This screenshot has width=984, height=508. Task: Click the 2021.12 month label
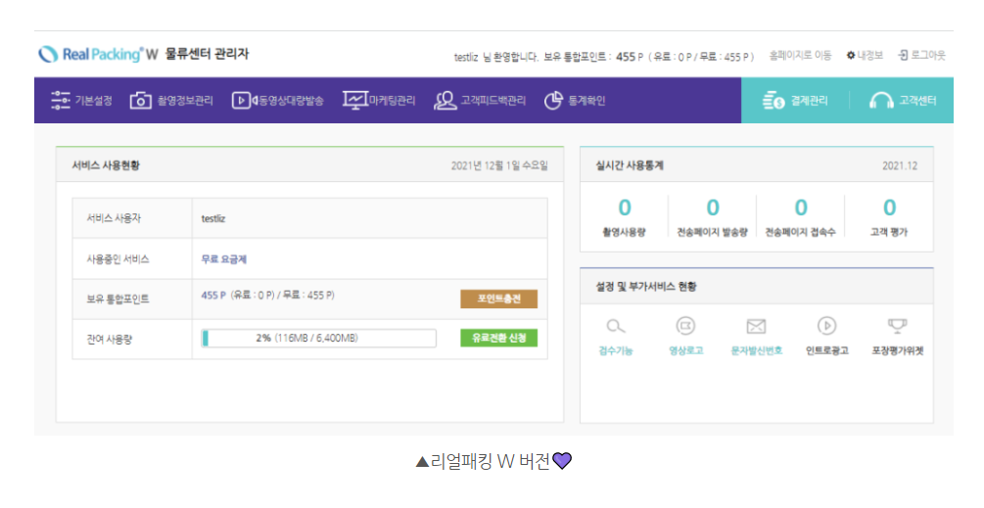point(900,165)
